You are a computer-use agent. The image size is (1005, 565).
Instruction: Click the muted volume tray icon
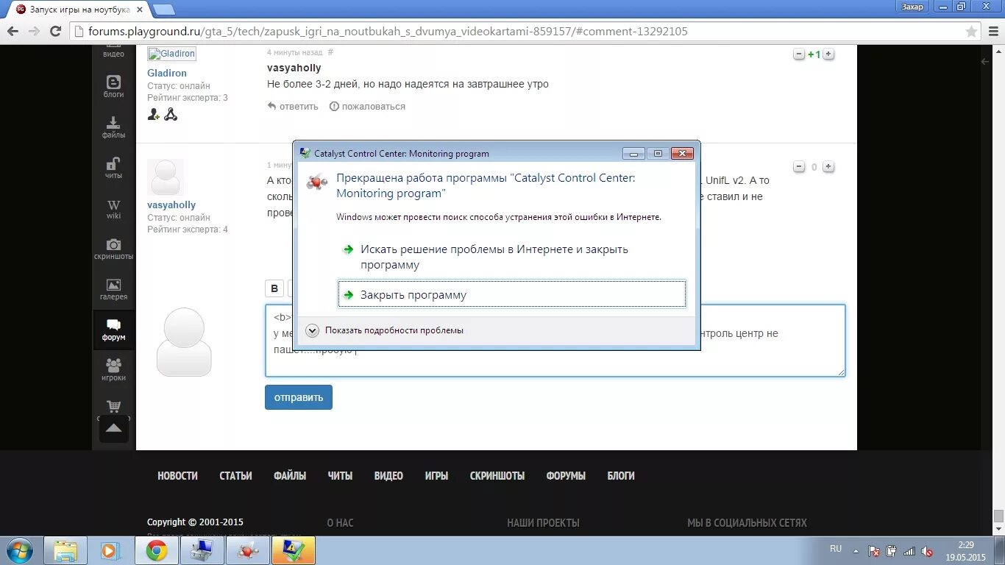point(928,551)
